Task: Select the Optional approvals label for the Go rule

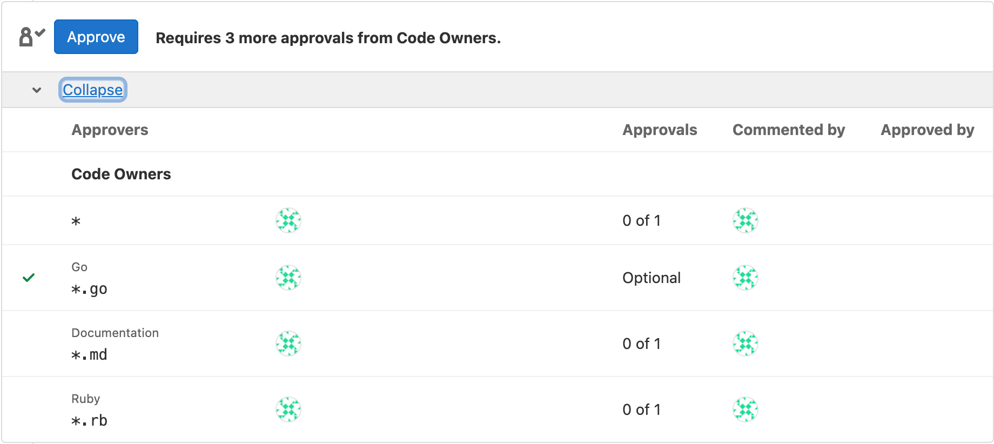Action: click(652, 278)
